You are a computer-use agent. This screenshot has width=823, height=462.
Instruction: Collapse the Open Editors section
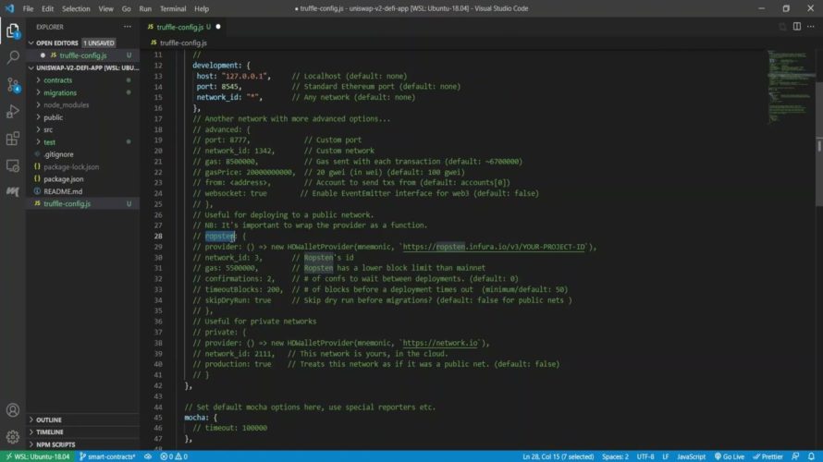coord(31,43)
